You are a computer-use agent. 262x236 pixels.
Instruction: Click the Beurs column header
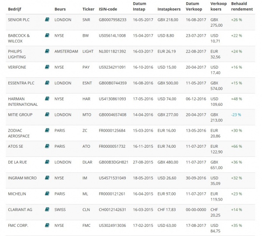[60, 9]
